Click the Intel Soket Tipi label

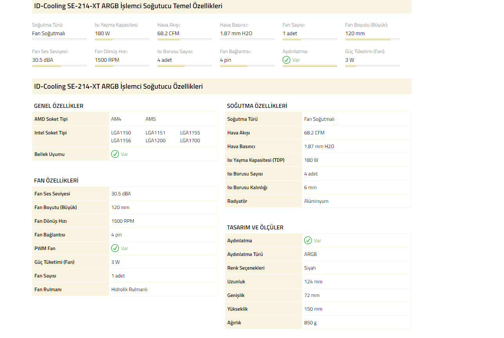(50, 132)
